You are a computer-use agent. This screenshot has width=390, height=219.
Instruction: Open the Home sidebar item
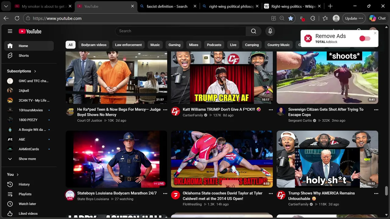29,46
